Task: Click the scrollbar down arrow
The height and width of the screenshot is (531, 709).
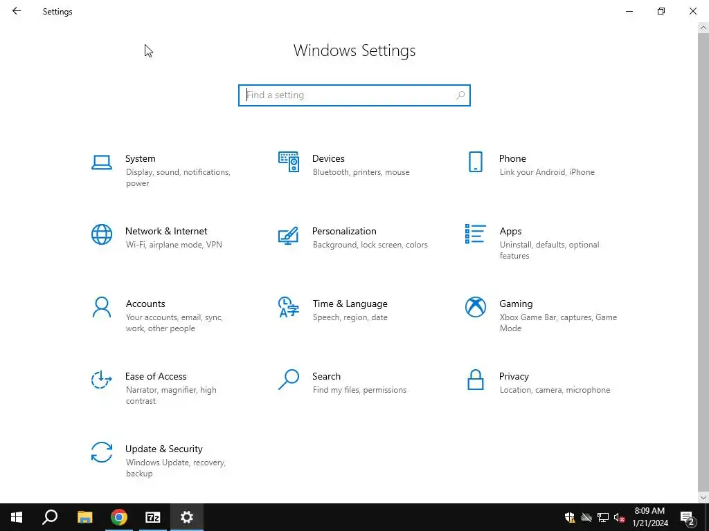Action: coord(703,498)
